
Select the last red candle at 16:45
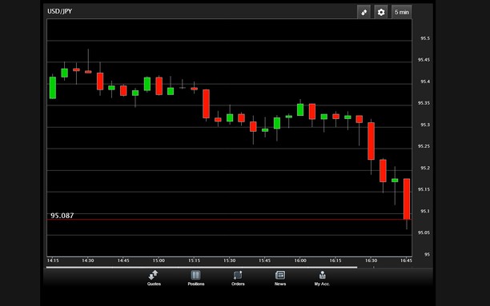click(x=407, y=199)
